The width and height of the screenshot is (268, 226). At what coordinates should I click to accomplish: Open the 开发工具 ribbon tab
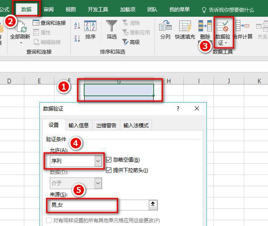pyautogui.click(x=98, y=9)
